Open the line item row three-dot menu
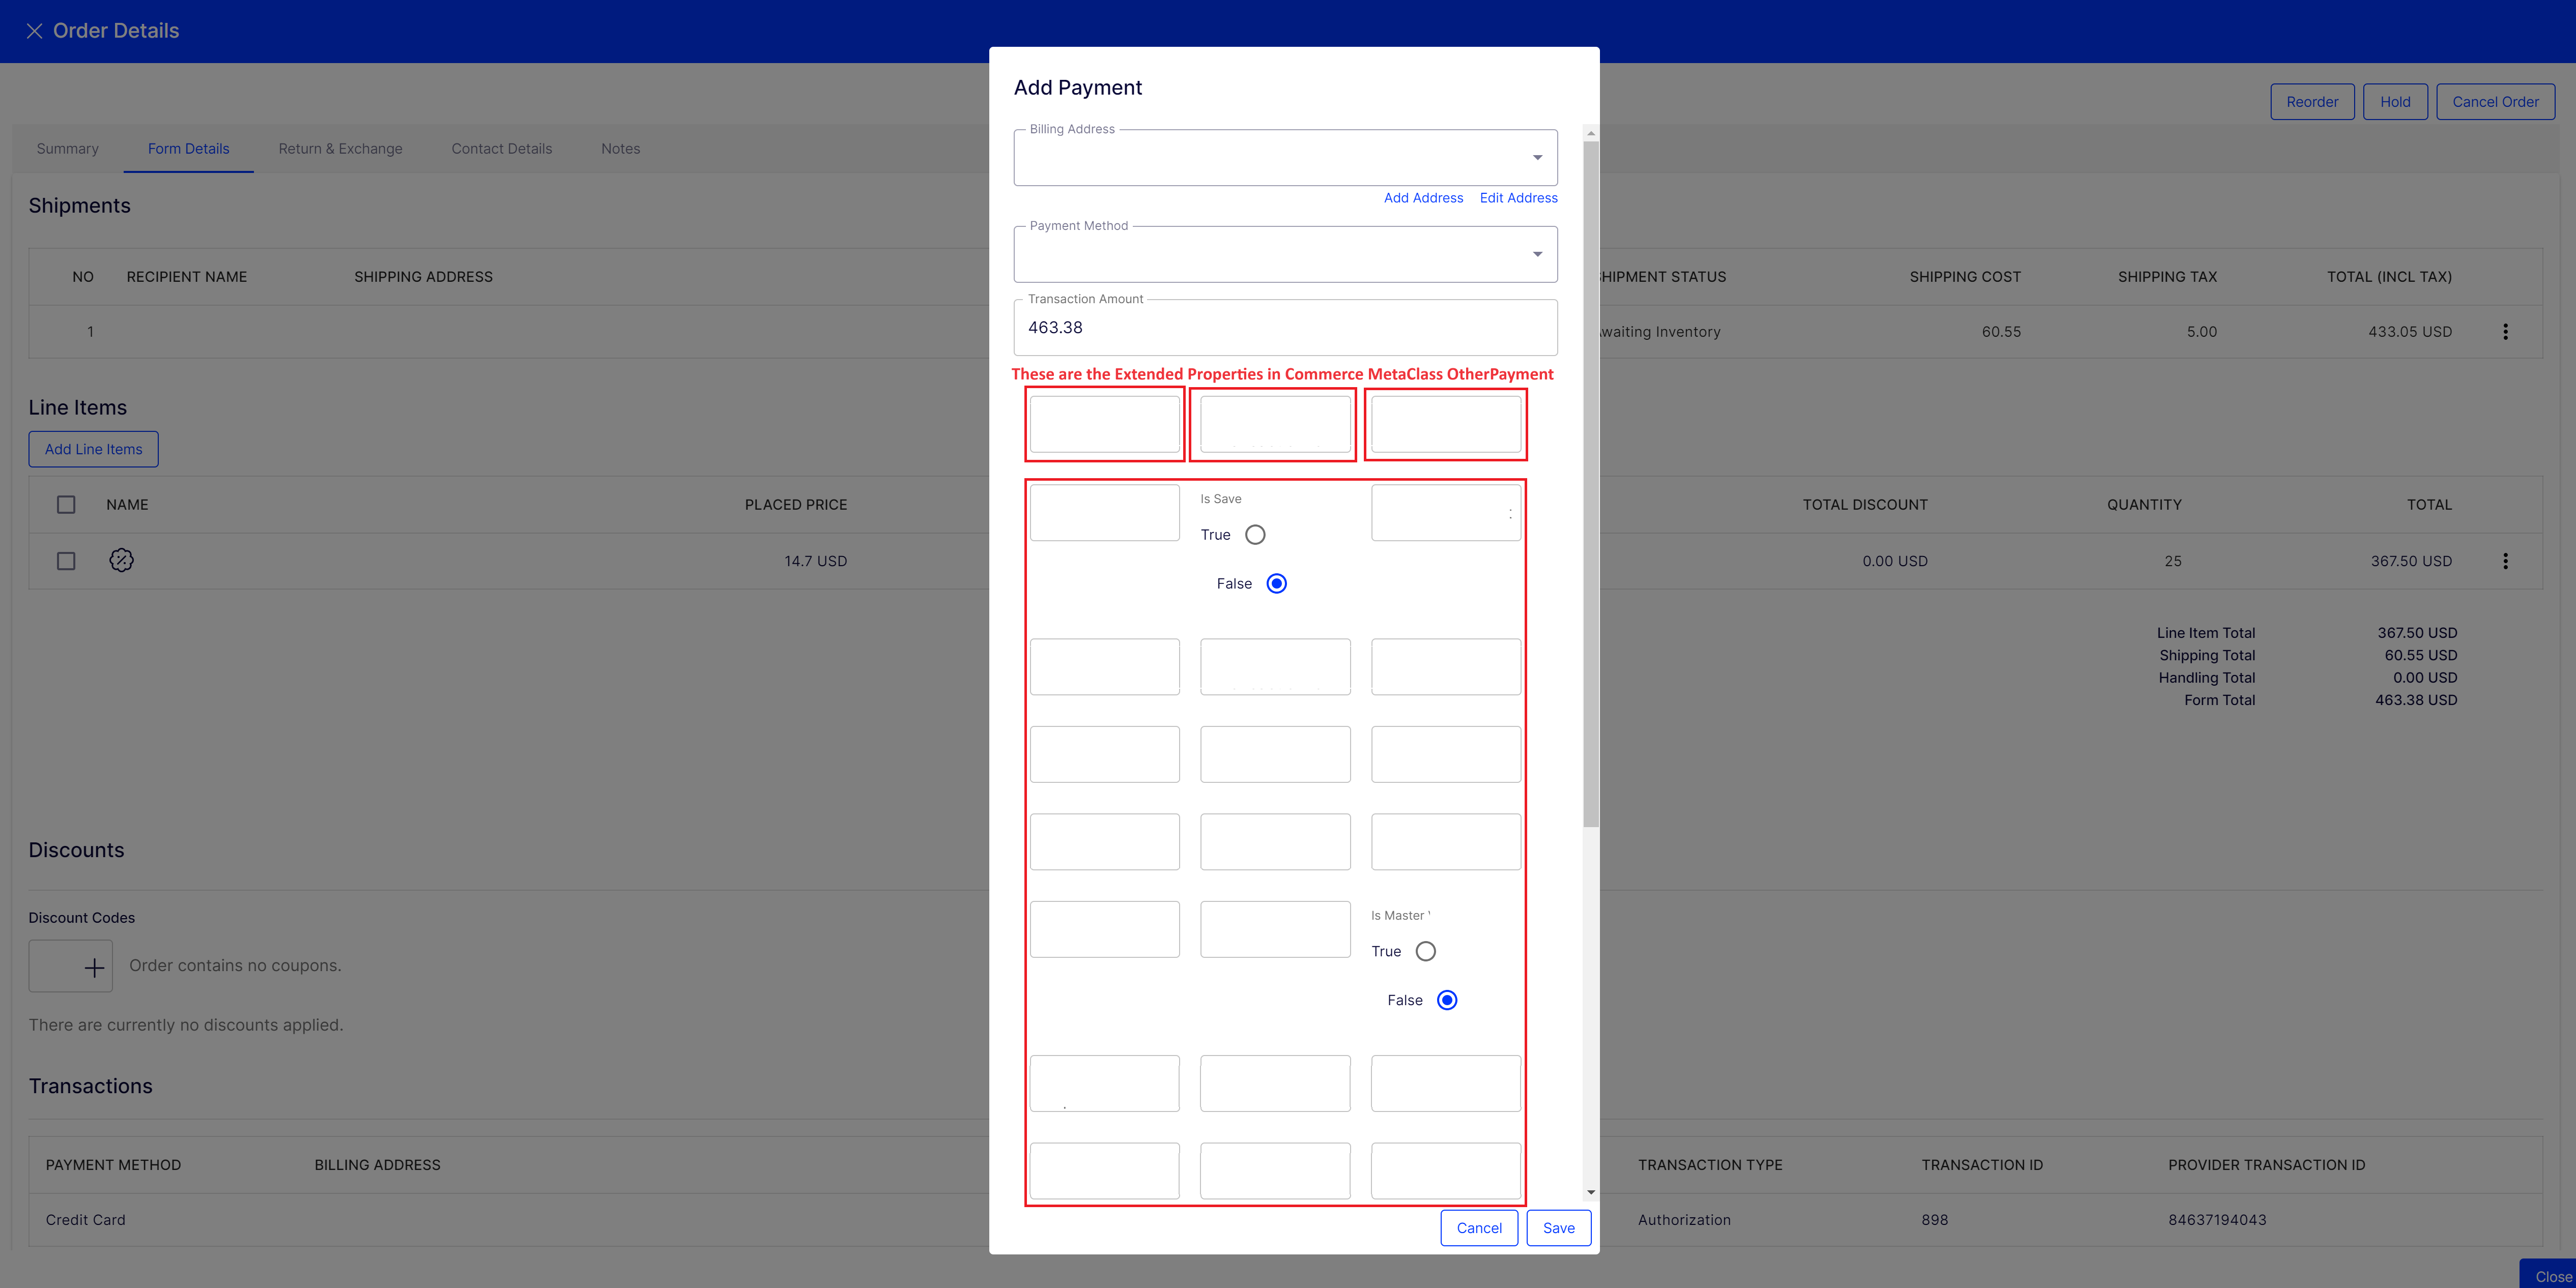 pyautogui.click(x=2505, y=562)
